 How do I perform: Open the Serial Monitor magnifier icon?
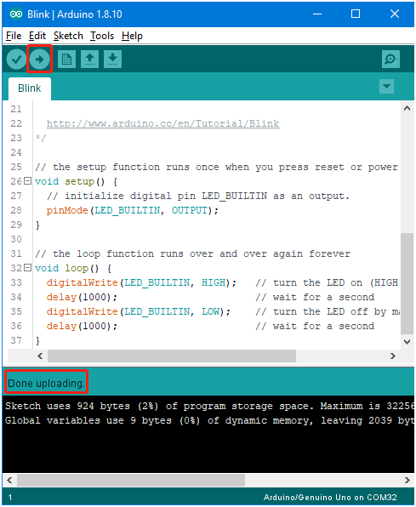[390, 60]
